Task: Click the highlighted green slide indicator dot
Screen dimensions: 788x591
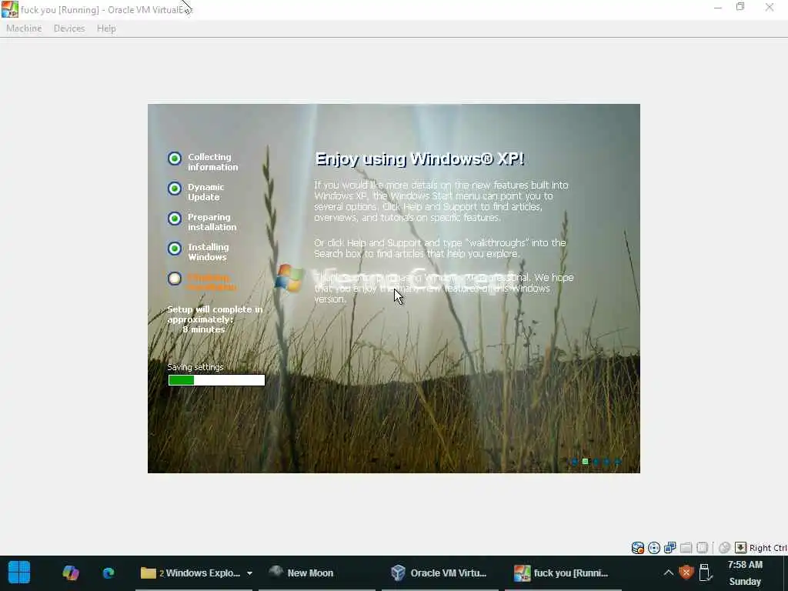Action: coord(586,462)
